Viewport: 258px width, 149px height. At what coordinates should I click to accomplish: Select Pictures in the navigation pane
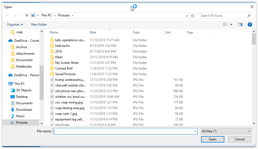[x=21, y=123]
